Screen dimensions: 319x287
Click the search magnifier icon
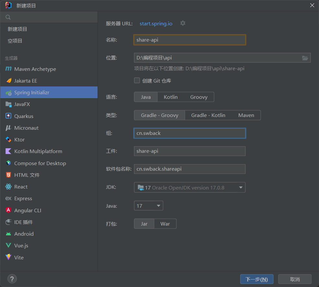[8, 17]
